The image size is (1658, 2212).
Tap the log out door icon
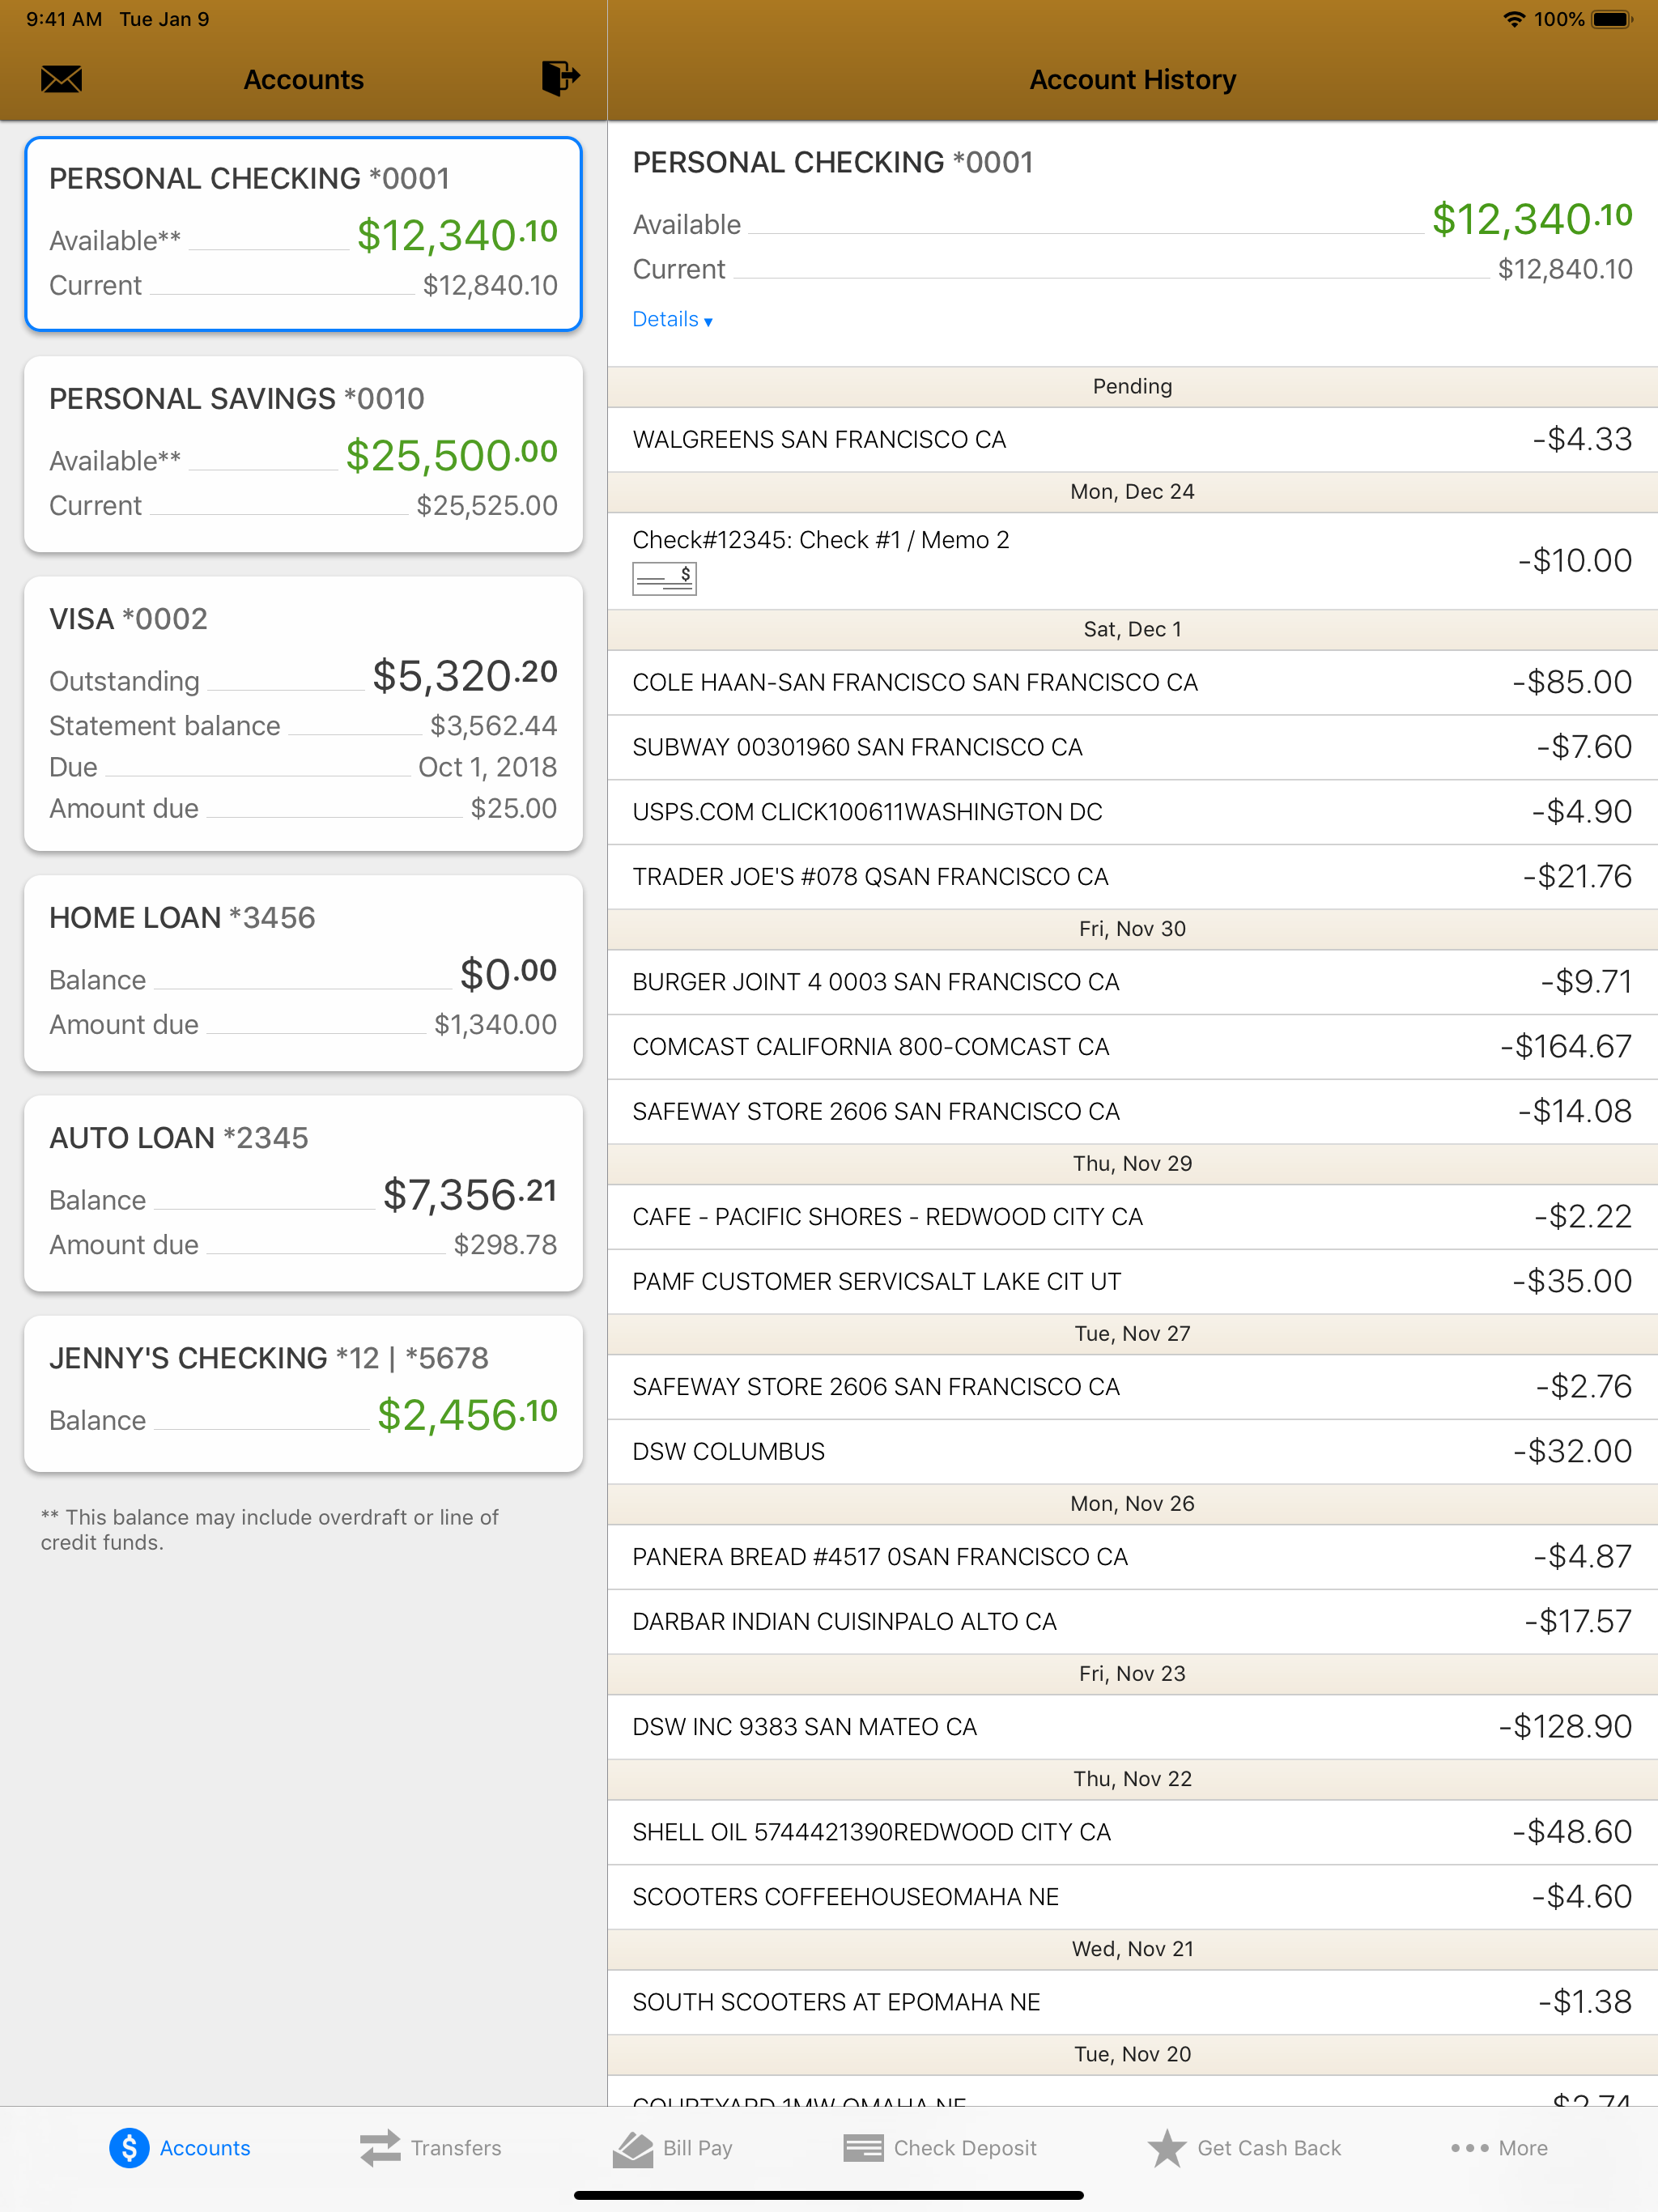click(x=560, y=77)
